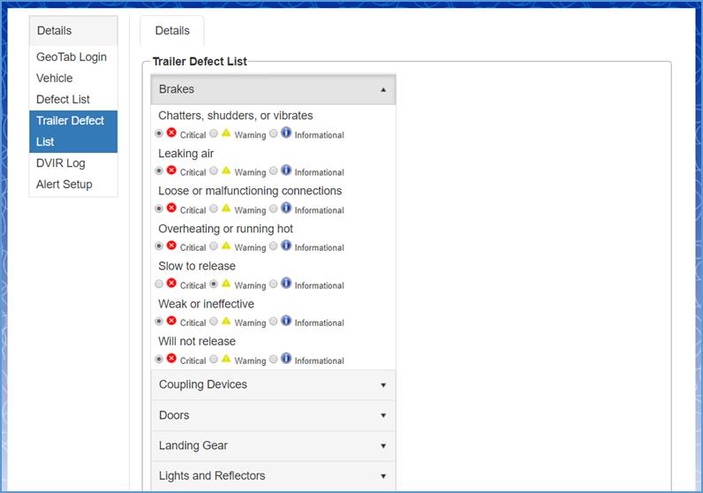Open Alert Setup in sidebar
The image size is (703, 493).
64,185
